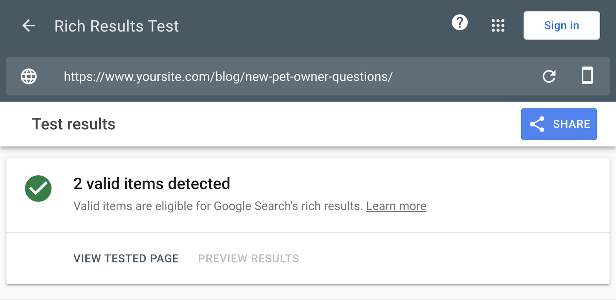Screen dimensions: 616x300
Task: Switch to PREVIEW RESULTS
Action: tap(248, 258)
